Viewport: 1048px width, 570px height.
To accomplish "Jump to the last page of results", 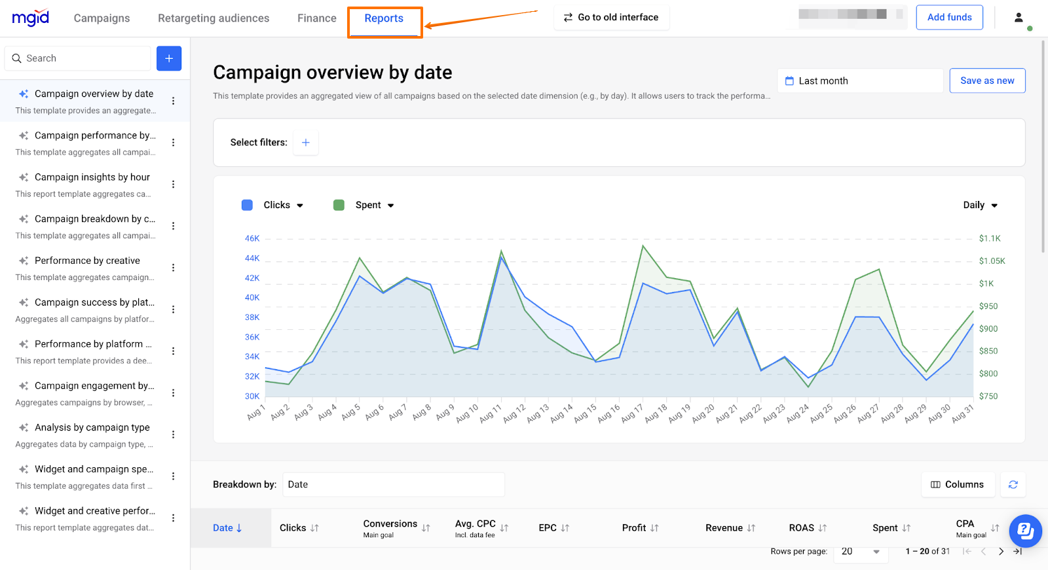I will pyautogui.click(x=1017, y=552).
